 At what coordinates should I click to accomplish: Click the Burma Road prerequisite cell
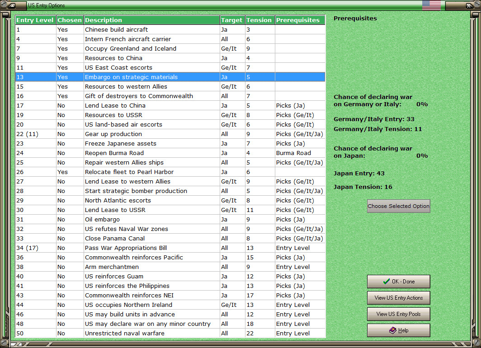click(x=300, y=153)
